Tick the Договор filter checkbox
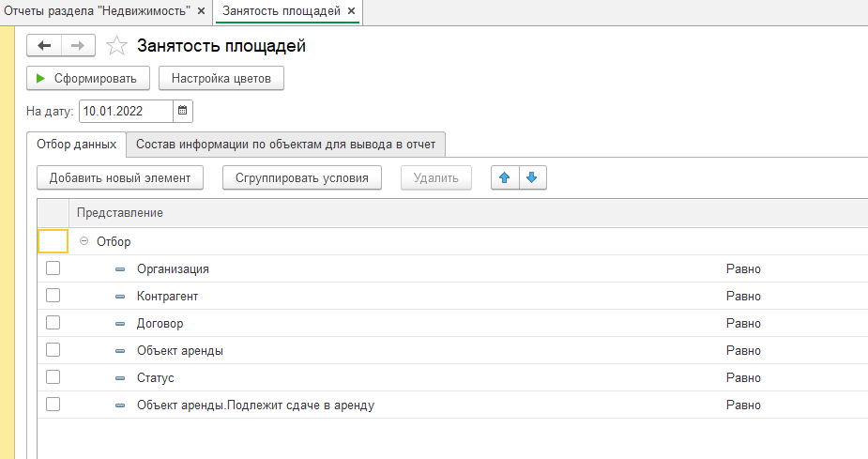The width and height of the screenshot is (868, 459). pyautogui.click(x=53, y=323)
